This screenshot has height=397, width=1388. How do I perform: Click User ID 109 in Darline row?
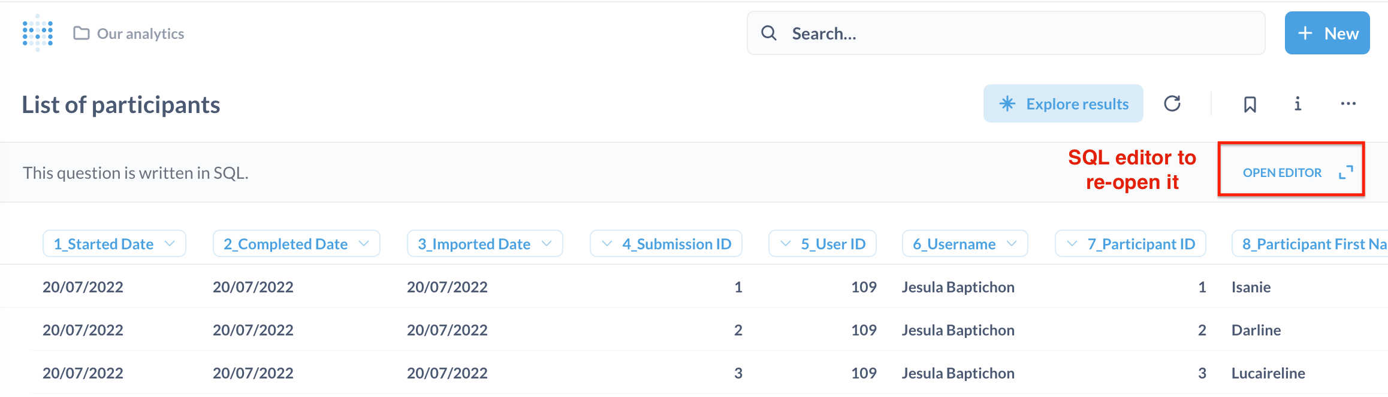(x=864, y=330)
